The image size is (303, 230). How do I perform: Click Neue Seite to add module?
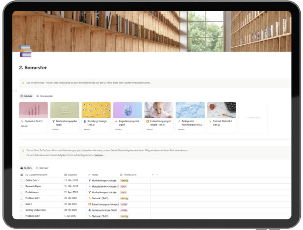pyautogui.click(x=253, y=118)
